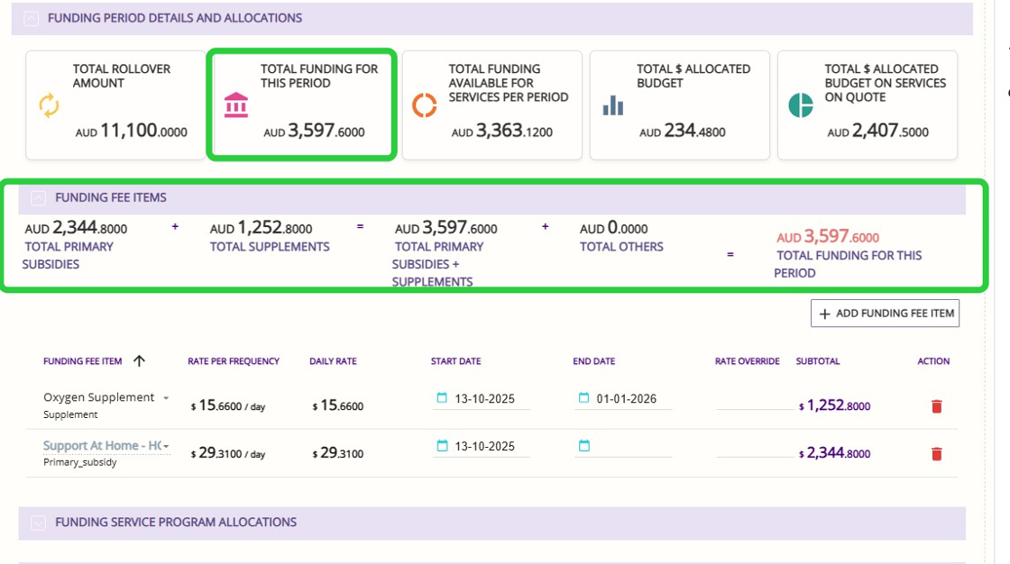Viewport: 1010px width, 564px height.
Task: Open calendar for Oxygen Supplement start date
Action: pos(442,398)
